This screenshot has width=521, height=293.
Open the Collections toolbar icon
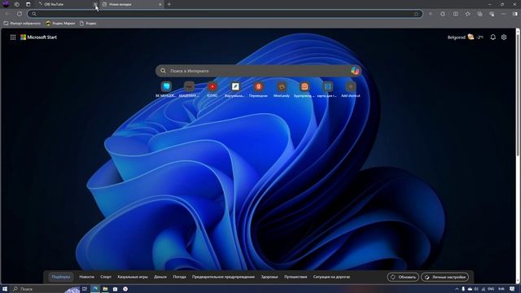479,14
